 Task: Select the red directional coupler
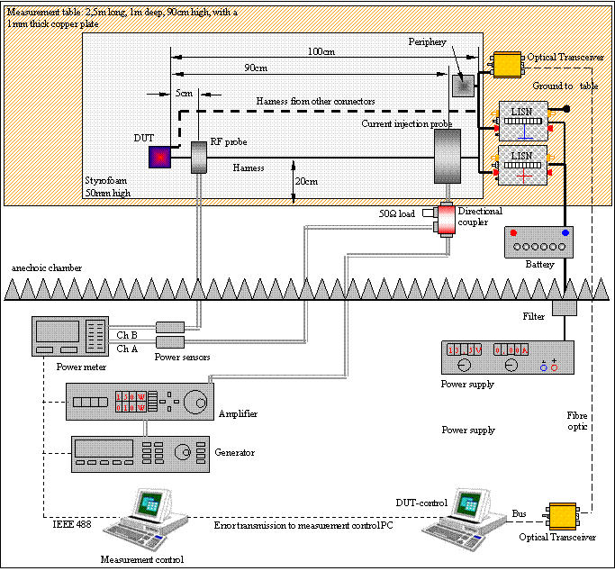tap(448, 218)
